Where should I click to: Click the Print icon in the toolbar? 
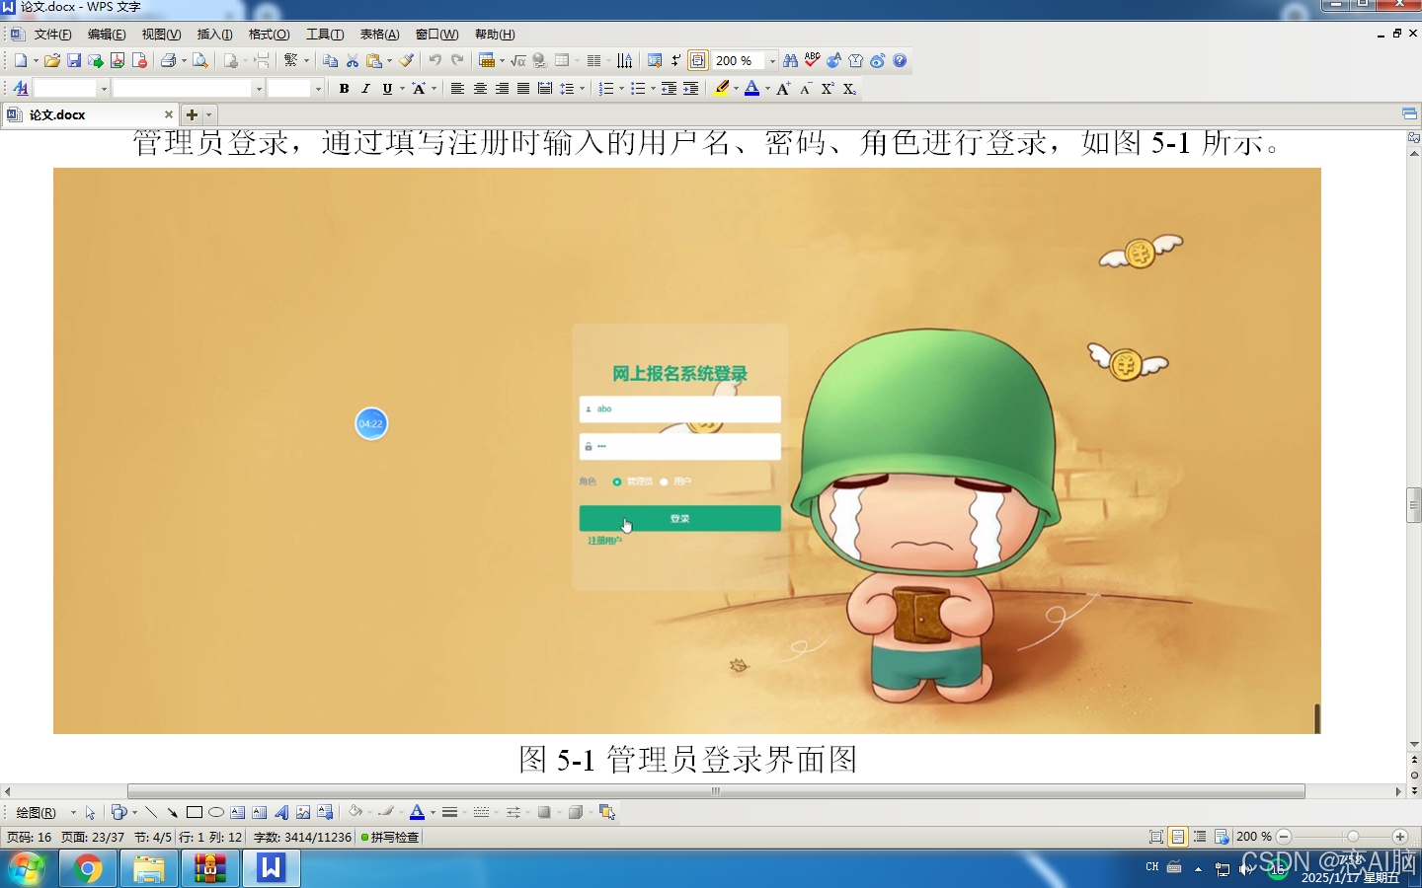pyautogui.click(x=168, y=61)
